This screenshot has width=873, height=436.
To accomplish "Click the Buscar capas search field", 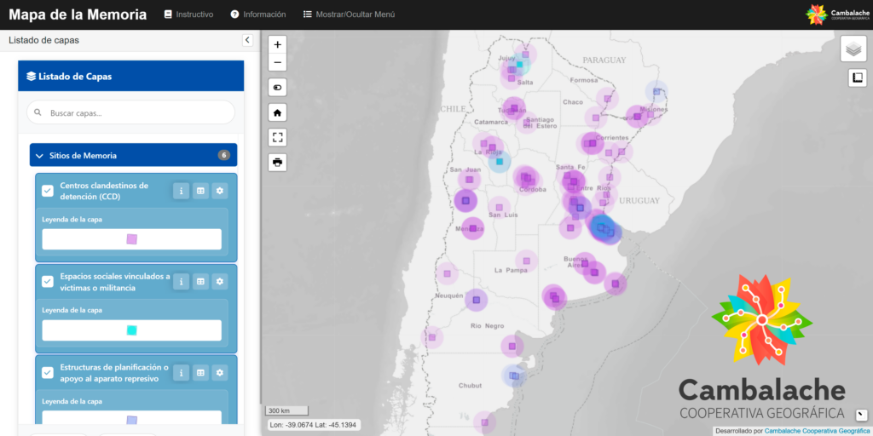I will point(131,112).
